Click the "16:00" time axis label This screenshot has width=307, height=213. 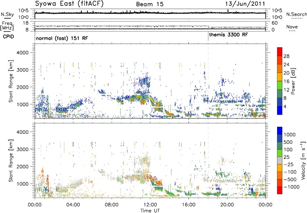pos(188,205)
